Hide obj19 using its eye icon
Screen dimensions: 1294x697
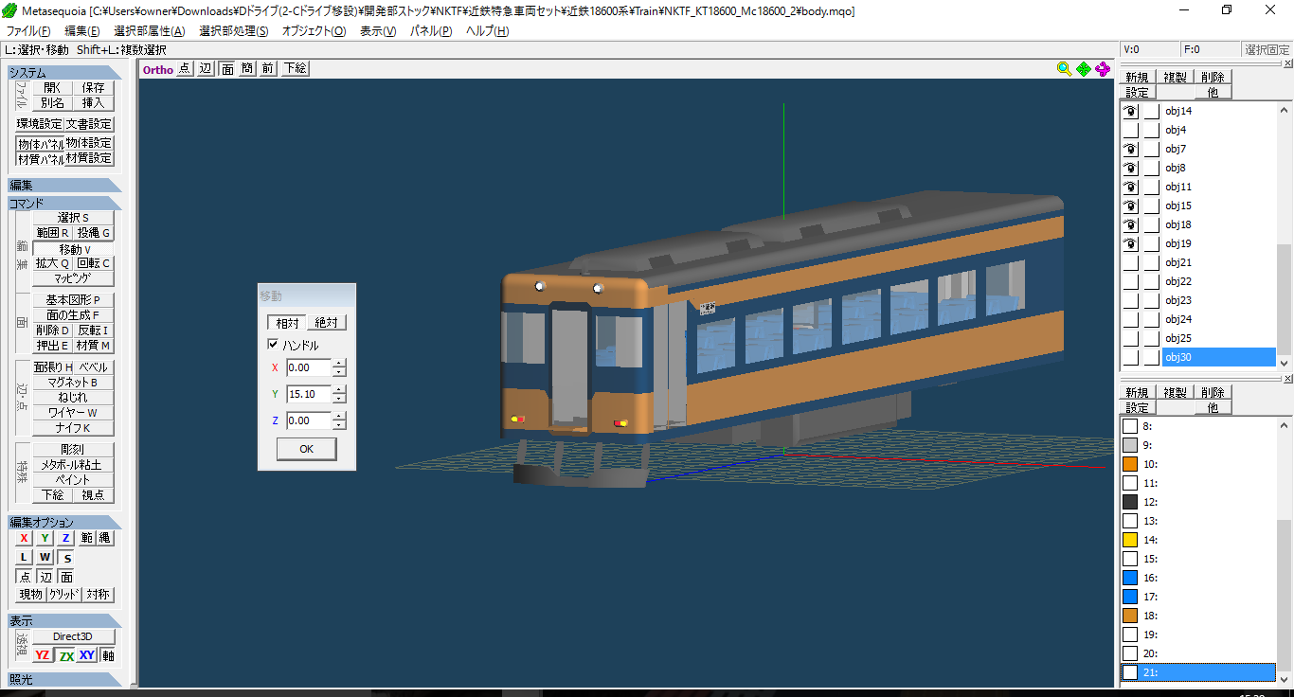click(x=1130, y=243)
